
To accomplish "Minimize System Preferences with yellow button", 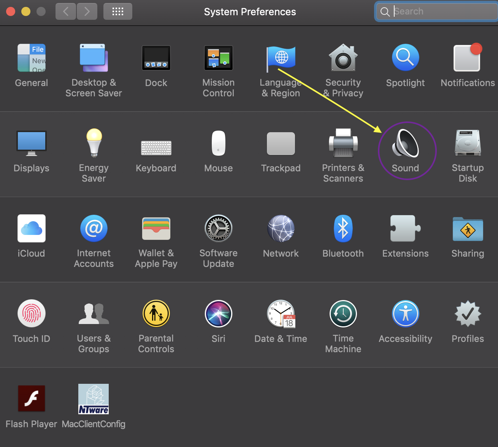I will pos(26,11).
